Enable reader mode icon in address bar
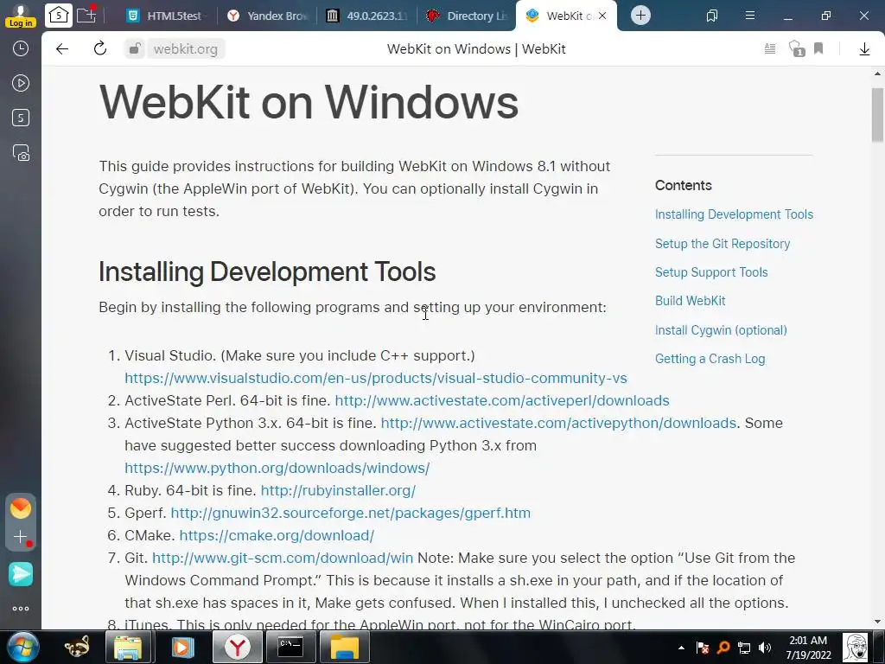This screenshot has height=664, width=885. click(x=770, y=49)
